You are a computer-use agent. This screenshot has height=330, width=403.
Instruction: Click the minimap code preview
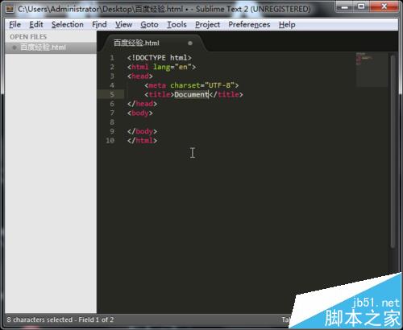pos(372,69)
